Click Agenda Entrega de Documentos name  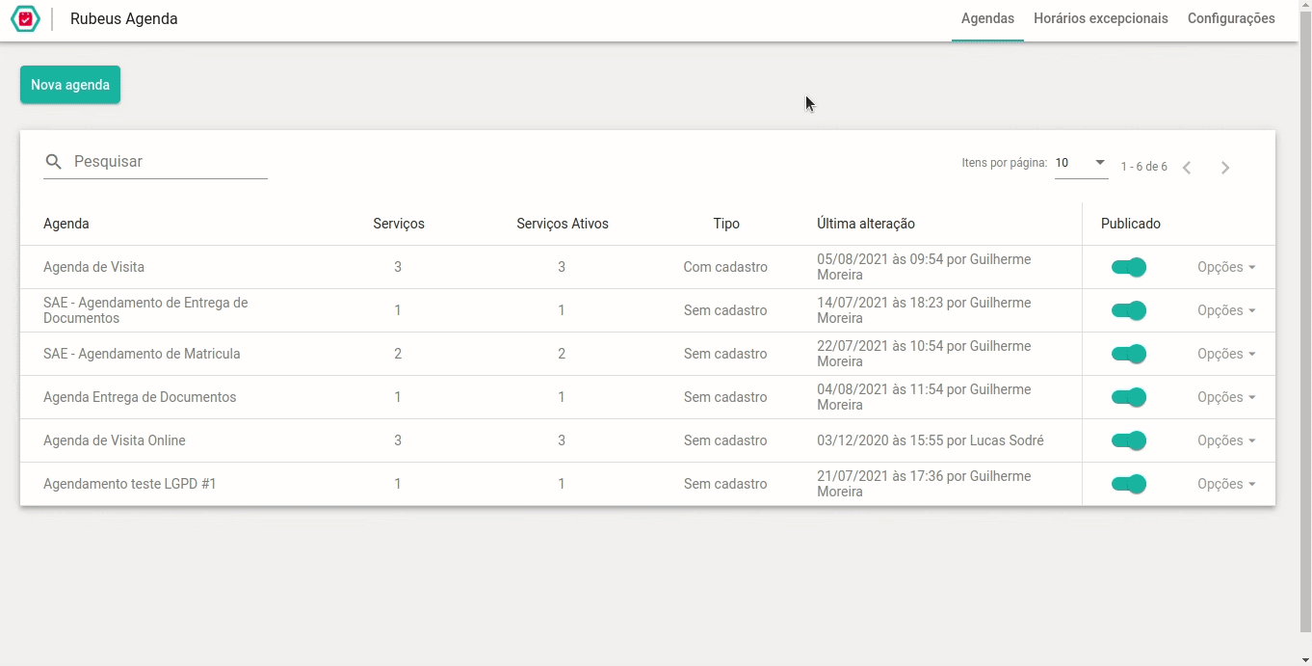pos(140,397)
